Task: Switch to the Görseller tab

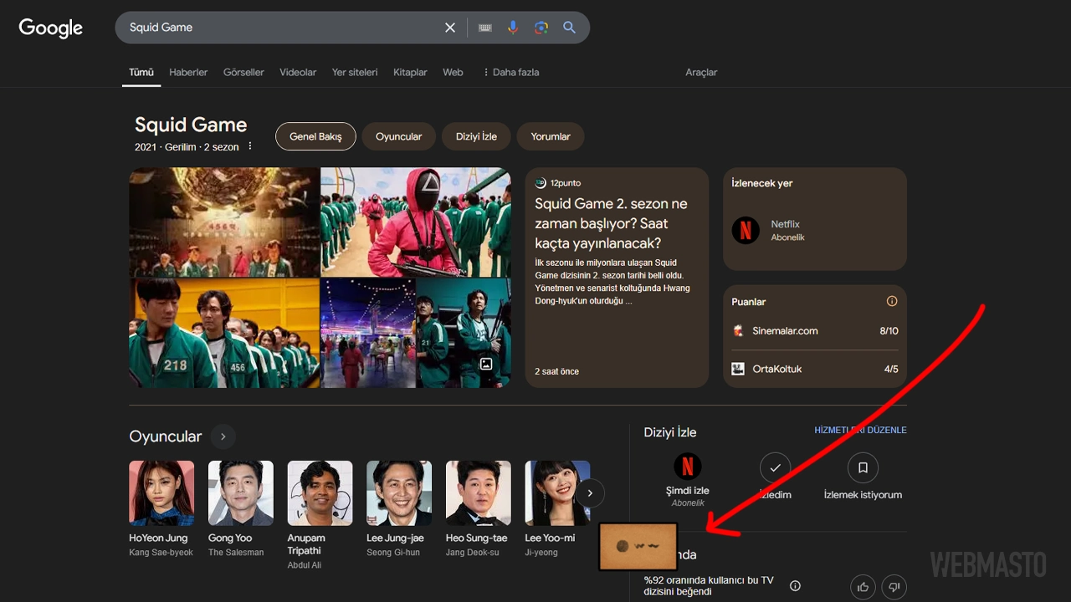Action: click(x=243, y=72)
